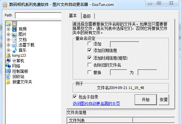Enable the 添加 checkbox
The height and width of the screenshot is (124, 181).
coord(90,44)
